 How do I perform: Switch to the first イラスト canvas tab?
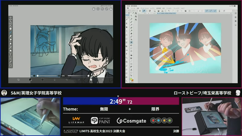(x=143, y=13)
